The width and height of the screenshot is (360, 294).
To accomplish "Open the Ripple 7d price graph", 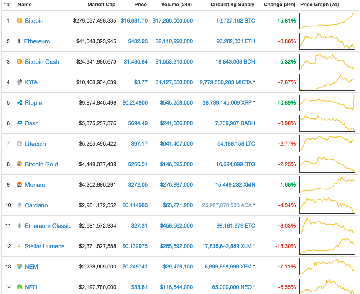I will [x=327, y=102].
